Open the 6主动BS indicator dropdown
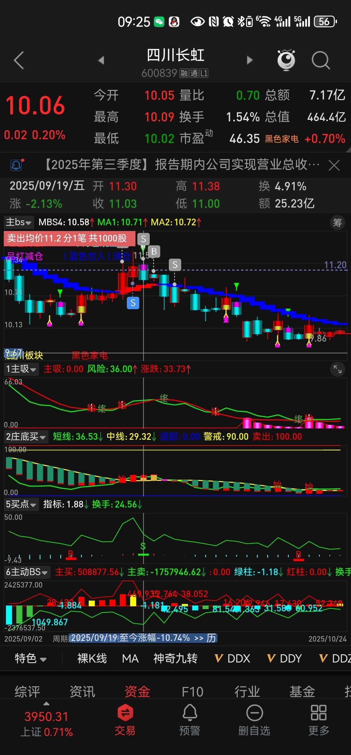Image resolution: width=351 pixels, height=755 pixels. [27, 572]
